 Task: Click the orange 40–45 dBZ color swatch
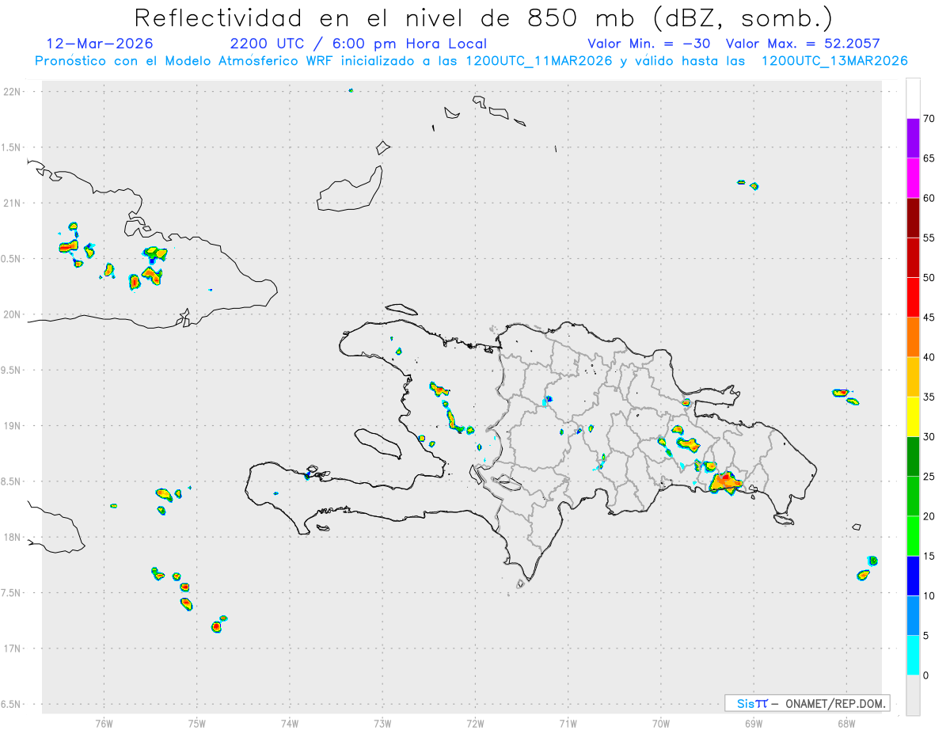click(x=913, y=337)
